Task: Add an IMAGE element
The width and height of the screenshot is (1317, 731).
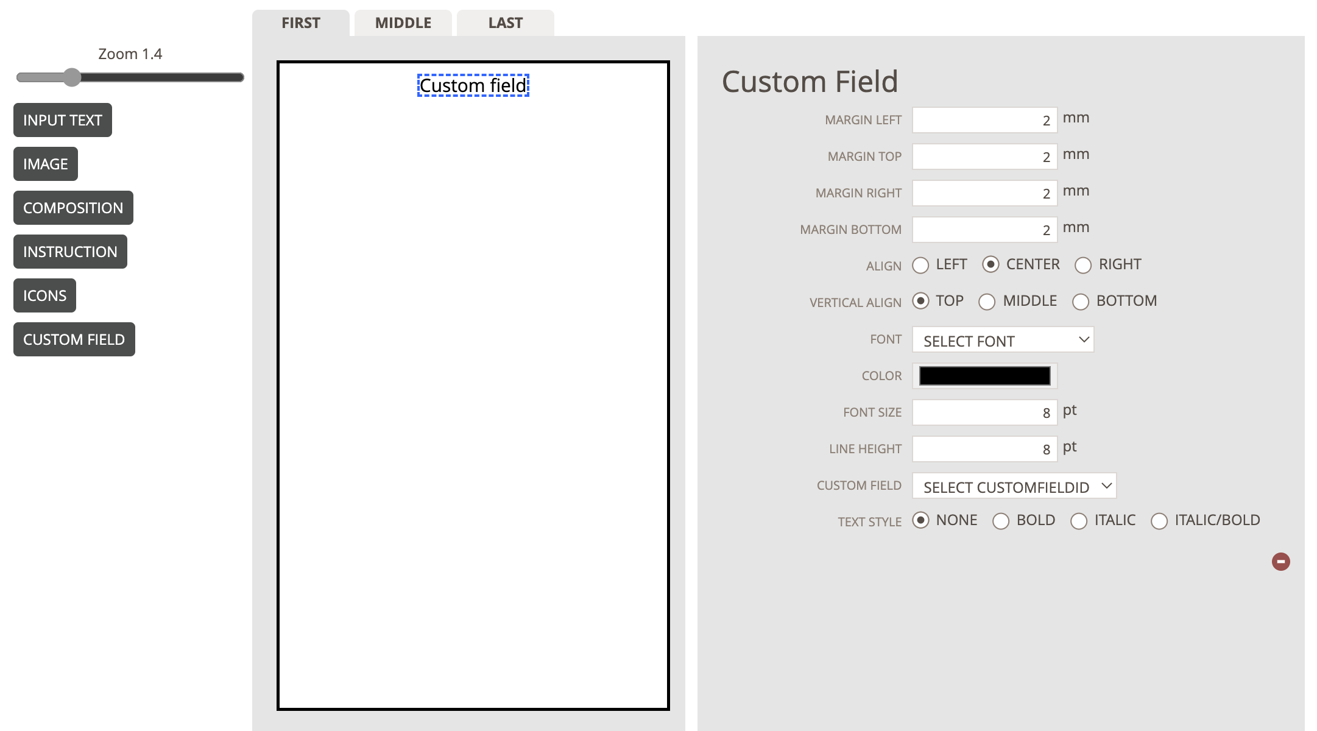Action: (x=46, y=164)
